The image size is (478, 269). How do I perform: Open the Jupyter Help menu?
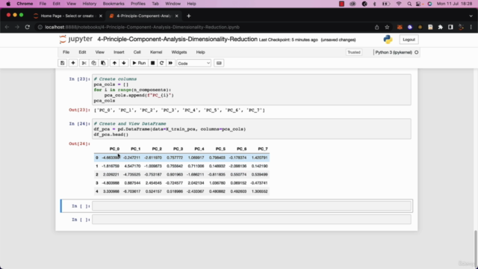coord(200,52)
